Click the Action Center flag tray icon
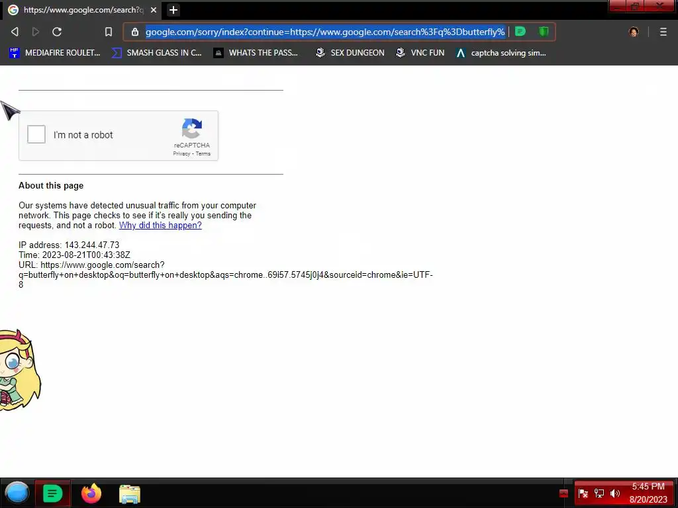The height and width of the screenshot is (508, 678). click(583, 493)
